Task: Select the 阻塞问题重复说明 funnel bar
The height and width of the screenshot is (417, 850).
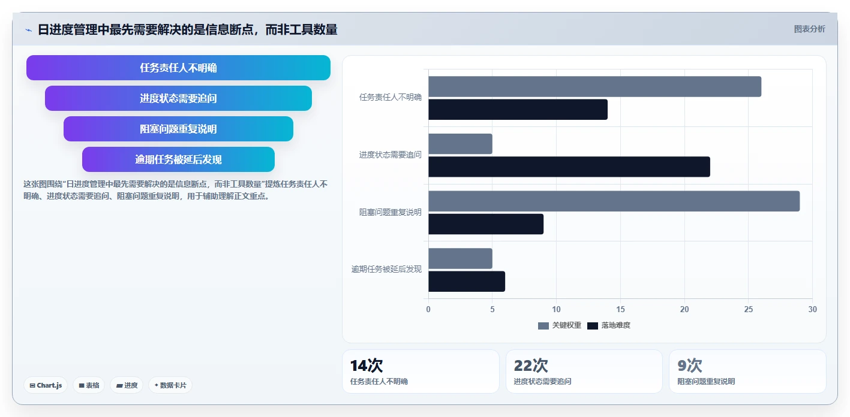Action: click(x=178, y=129)
